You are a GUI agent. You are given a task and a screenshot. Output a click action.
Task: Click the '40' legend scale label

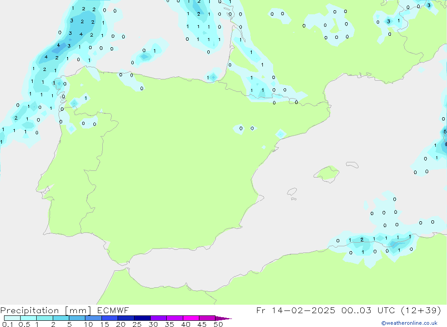coord(186,324)
